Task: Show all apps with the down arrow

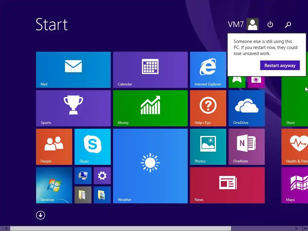Action: coord(41,215)
